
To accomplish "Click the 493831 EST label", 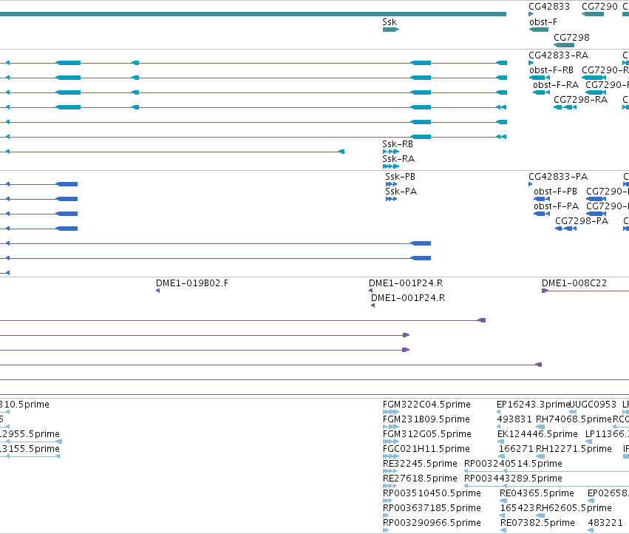I will pyautogui.click(x=514, y=419).
